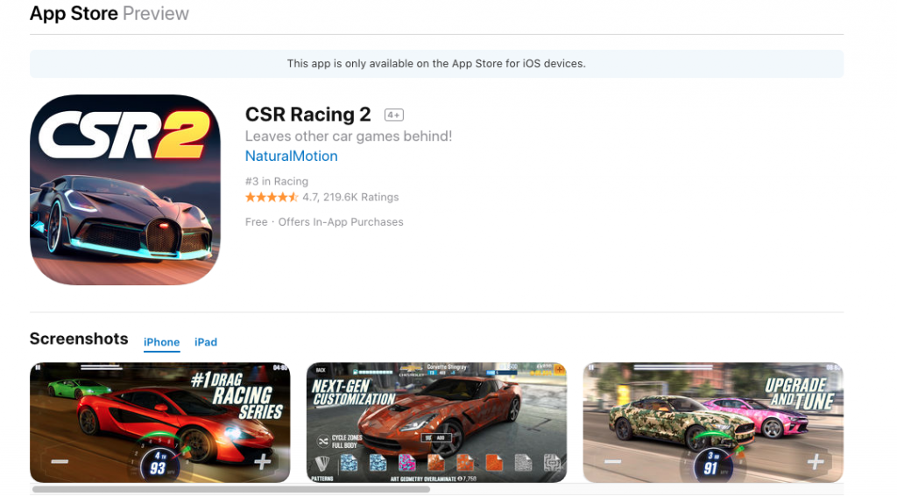897x496 pixels.
Task: Switch to the iPhone screenshots tab
Action: click(x=161, y=342)
